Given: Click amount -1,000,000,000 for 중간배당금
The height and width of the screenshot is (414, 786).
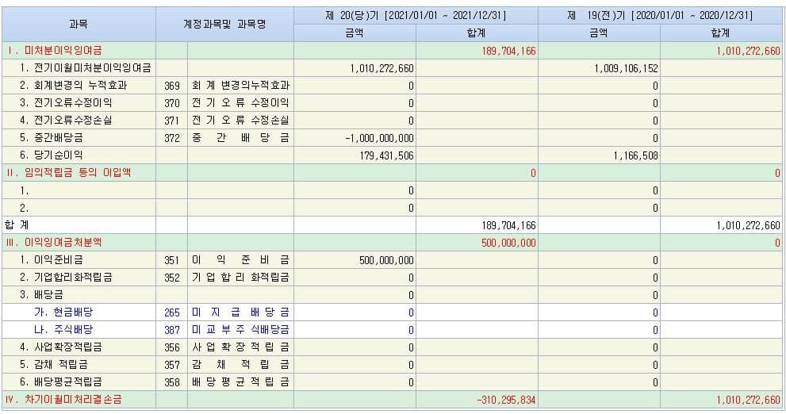Looking at the screenshot, I should [x=379, y=138].
